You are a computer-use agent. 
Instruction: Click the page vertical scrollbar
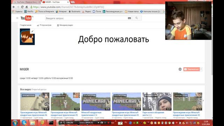pyautogui.click(x=212, y=46)
